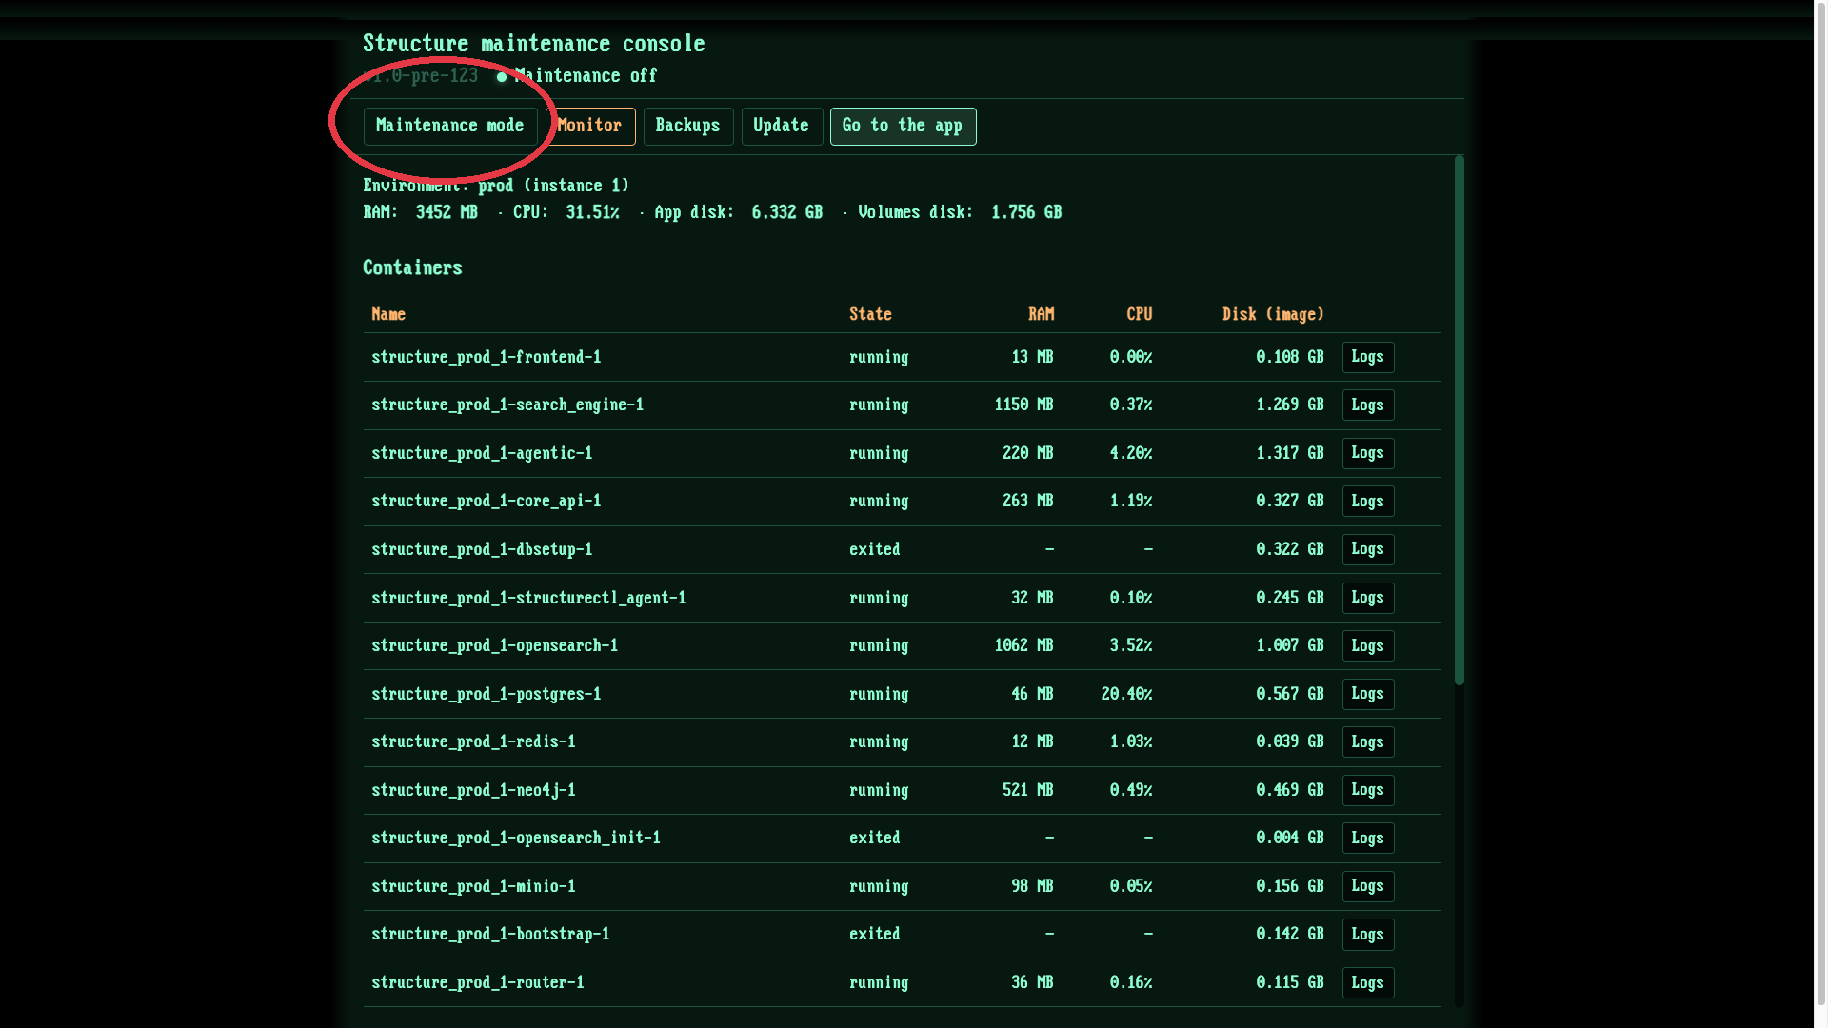Open Logs for postgres-1 container

click(1367, 694)
